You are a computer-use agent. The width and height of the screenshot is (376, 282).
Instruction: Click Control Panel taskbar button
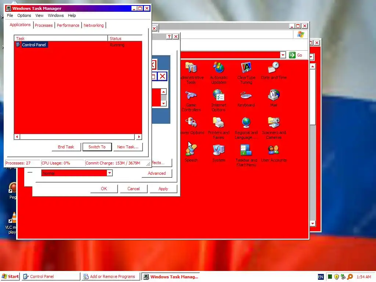click(51, 276)
